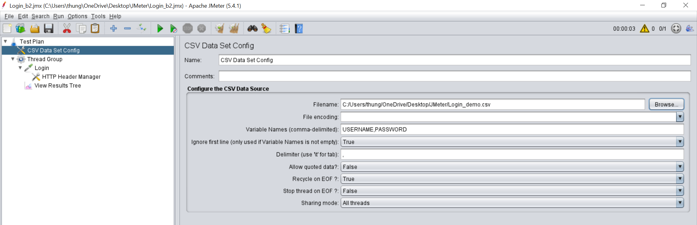Click the binoculars Search icon
The image size is (697, 225).
click(252, 29)
